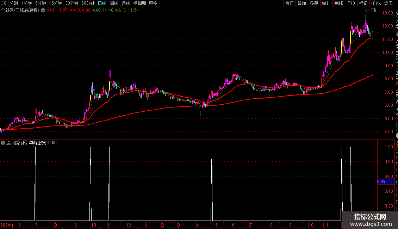Open the stock name dropdown arrow beside 全新好

pos(43,11)
